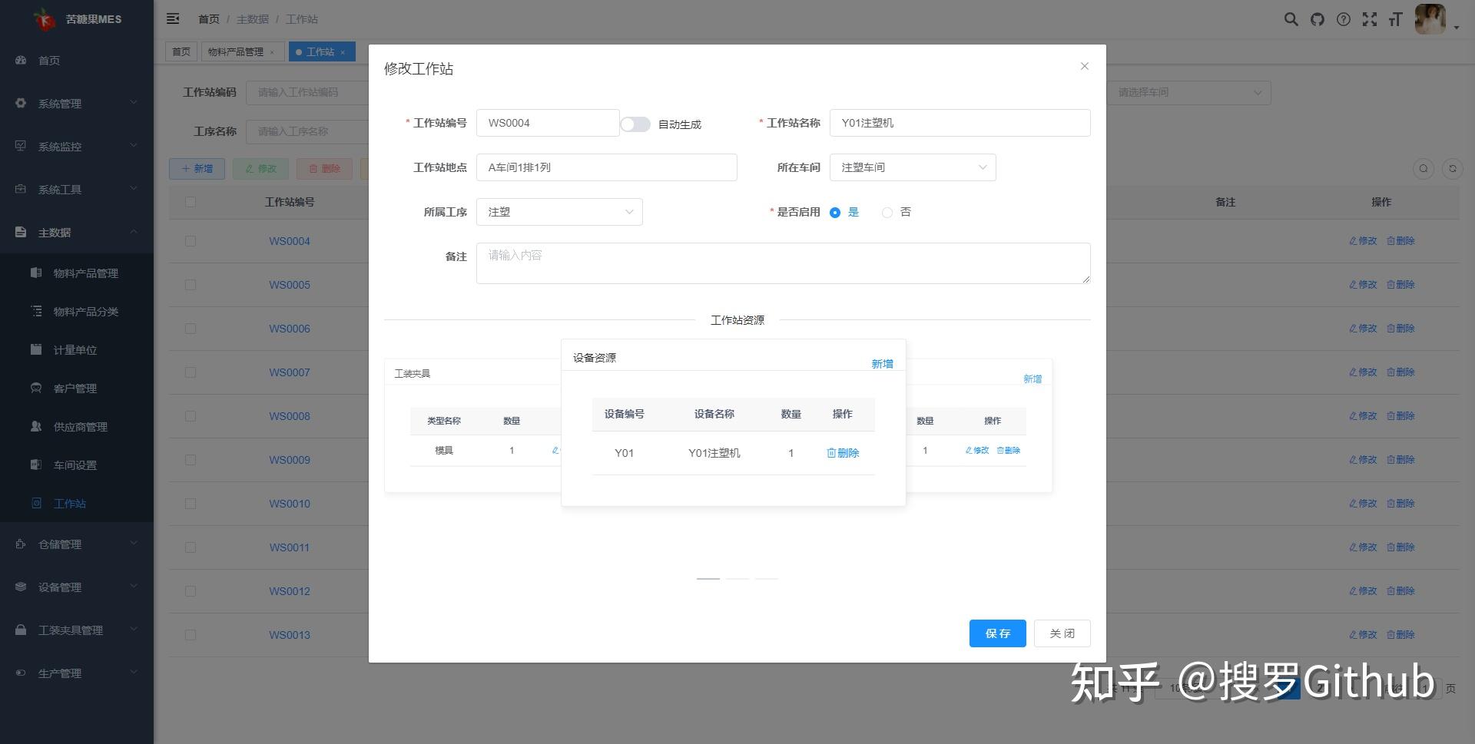Open the 所在车间 dropdown
This screenshot has height=744, width=1475.
point(913,167)
